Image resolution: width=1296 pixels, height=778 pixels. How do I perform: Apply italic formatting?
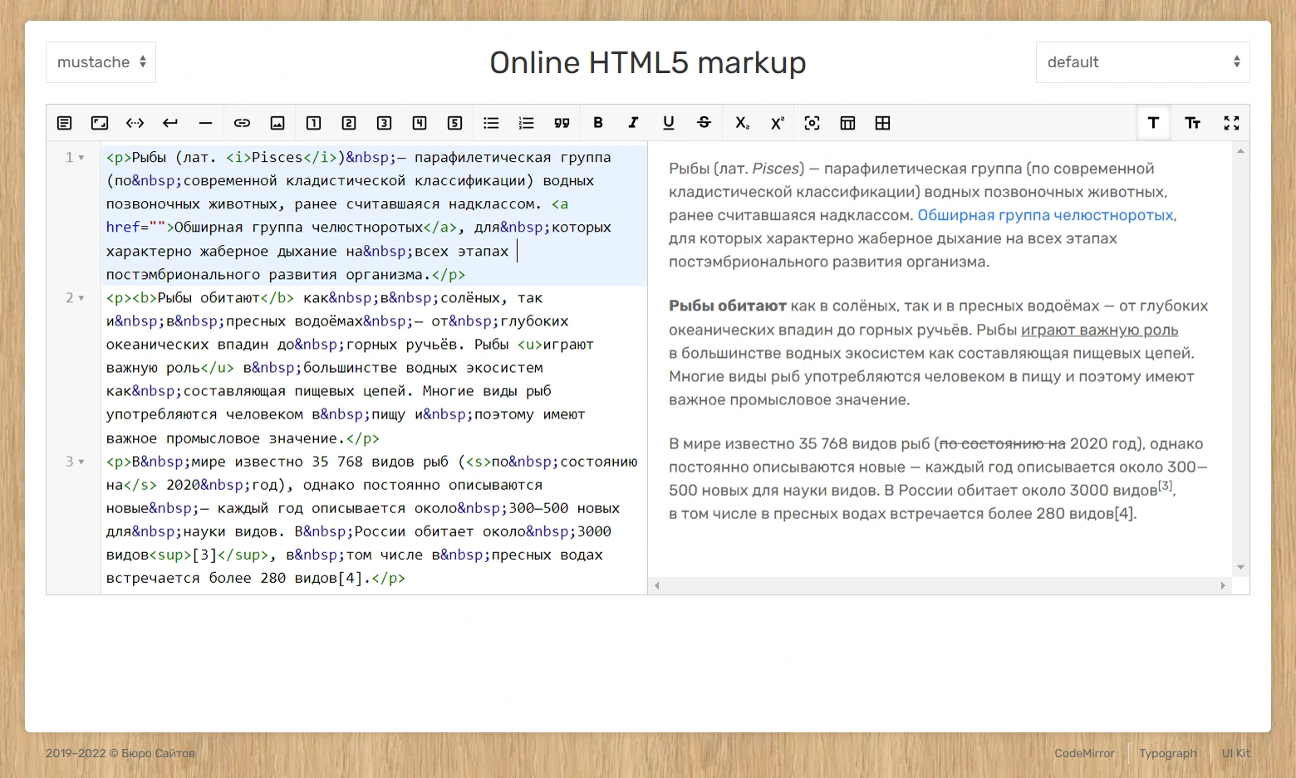tap(633, 123)
